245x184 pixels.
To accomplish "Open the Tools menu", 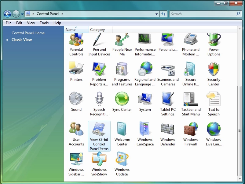I will [44, 23].
